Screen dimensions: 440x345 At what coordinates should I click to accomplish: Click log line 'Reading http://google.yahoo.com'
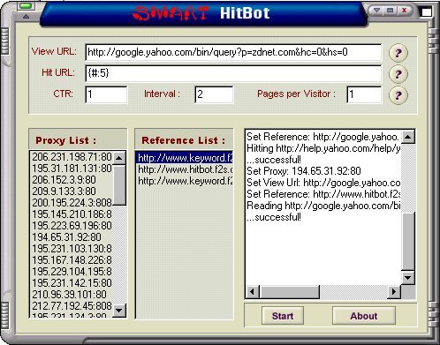323,206
